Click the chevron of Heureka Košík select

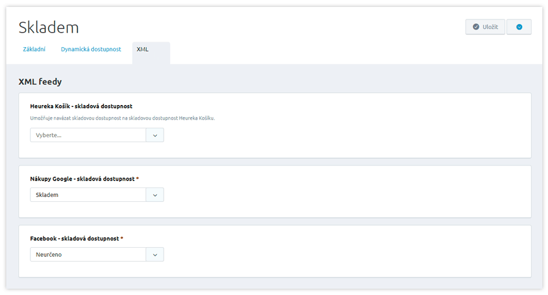point(155,135)
